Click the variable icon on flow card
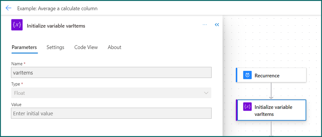This screenshot has height=137, width=322. (247, 107)
